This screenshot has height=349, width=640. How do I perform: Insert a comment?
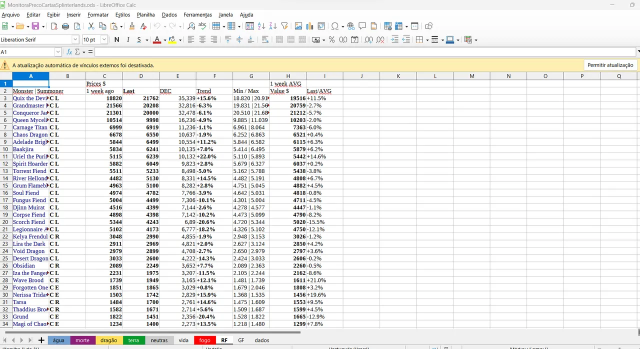362,26
